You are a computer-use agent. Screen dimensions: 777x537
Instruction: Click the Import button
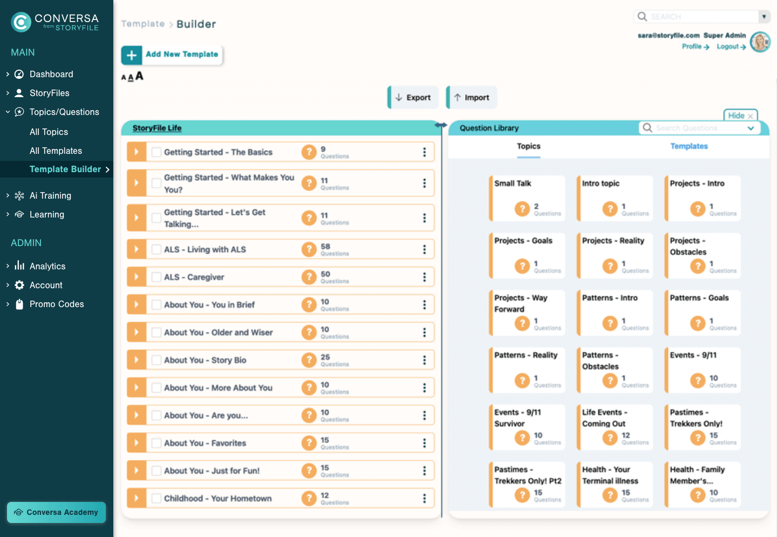[x=472, y=98]
